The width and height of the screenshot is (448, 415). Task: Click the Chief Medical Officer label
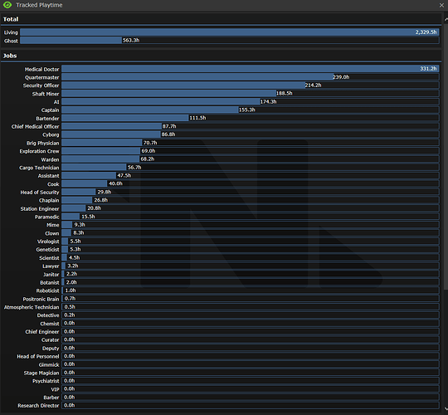[35, 127]
